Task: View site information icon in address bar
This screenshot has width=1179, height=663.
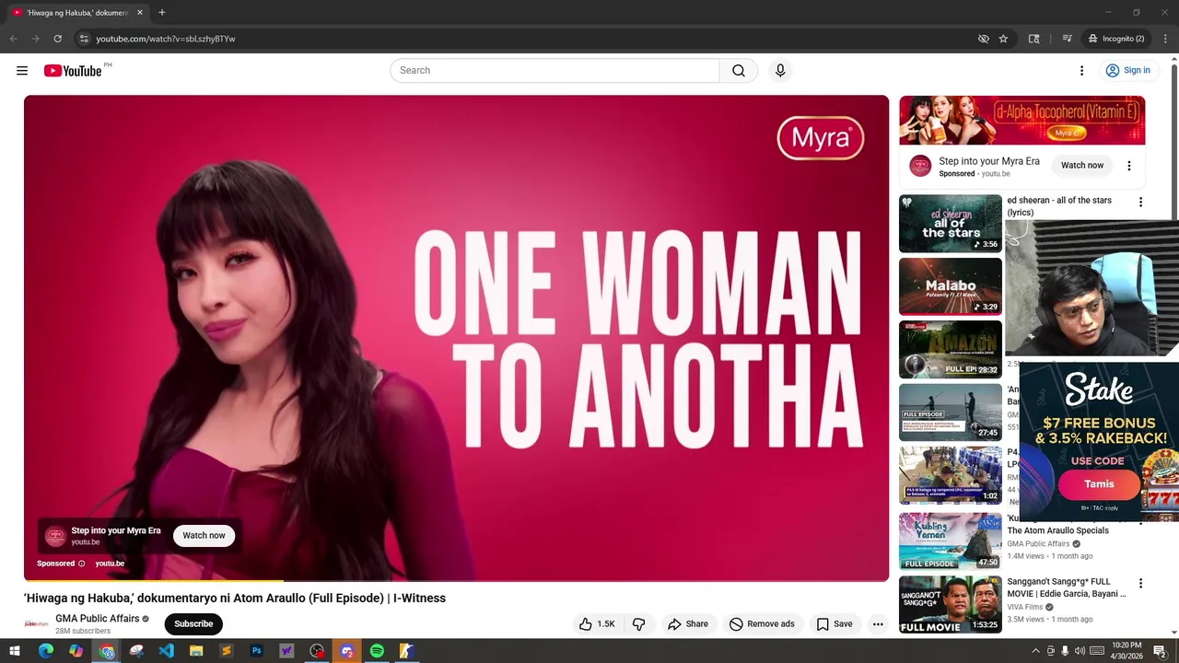Action: tap(84, 39)
